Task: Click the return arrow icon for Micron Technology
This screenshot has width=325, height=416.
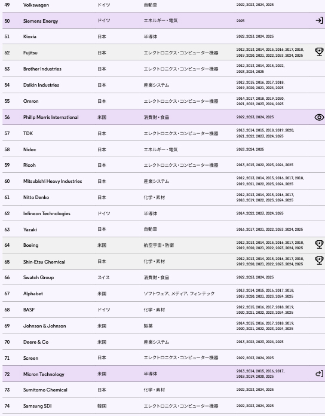Action: (319, 374)
